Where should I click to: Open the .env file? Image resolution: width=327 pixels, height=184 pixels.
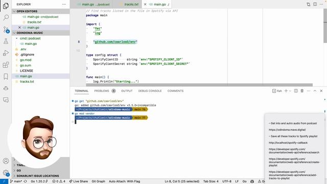tap(41, 49)
